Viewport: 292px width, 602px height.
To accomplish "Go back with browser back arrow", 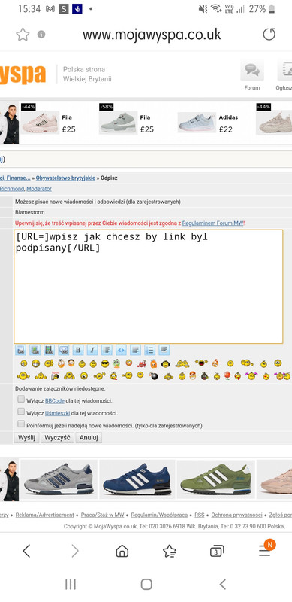I will (26, 551).
